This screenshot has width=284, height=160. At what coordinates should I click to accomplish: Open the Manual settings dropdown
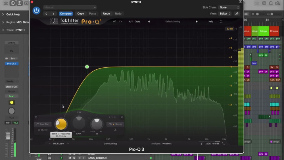click(x=70, y=7)
